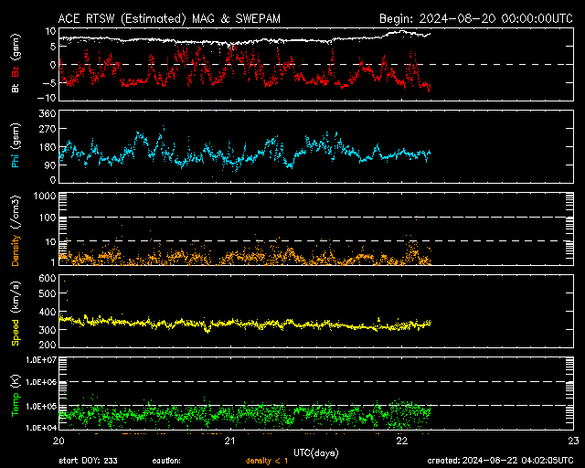585x468 pixels.
Task: Click the '1.0E+05' tick on Temp axis
Action: click(x=41, y=406)
